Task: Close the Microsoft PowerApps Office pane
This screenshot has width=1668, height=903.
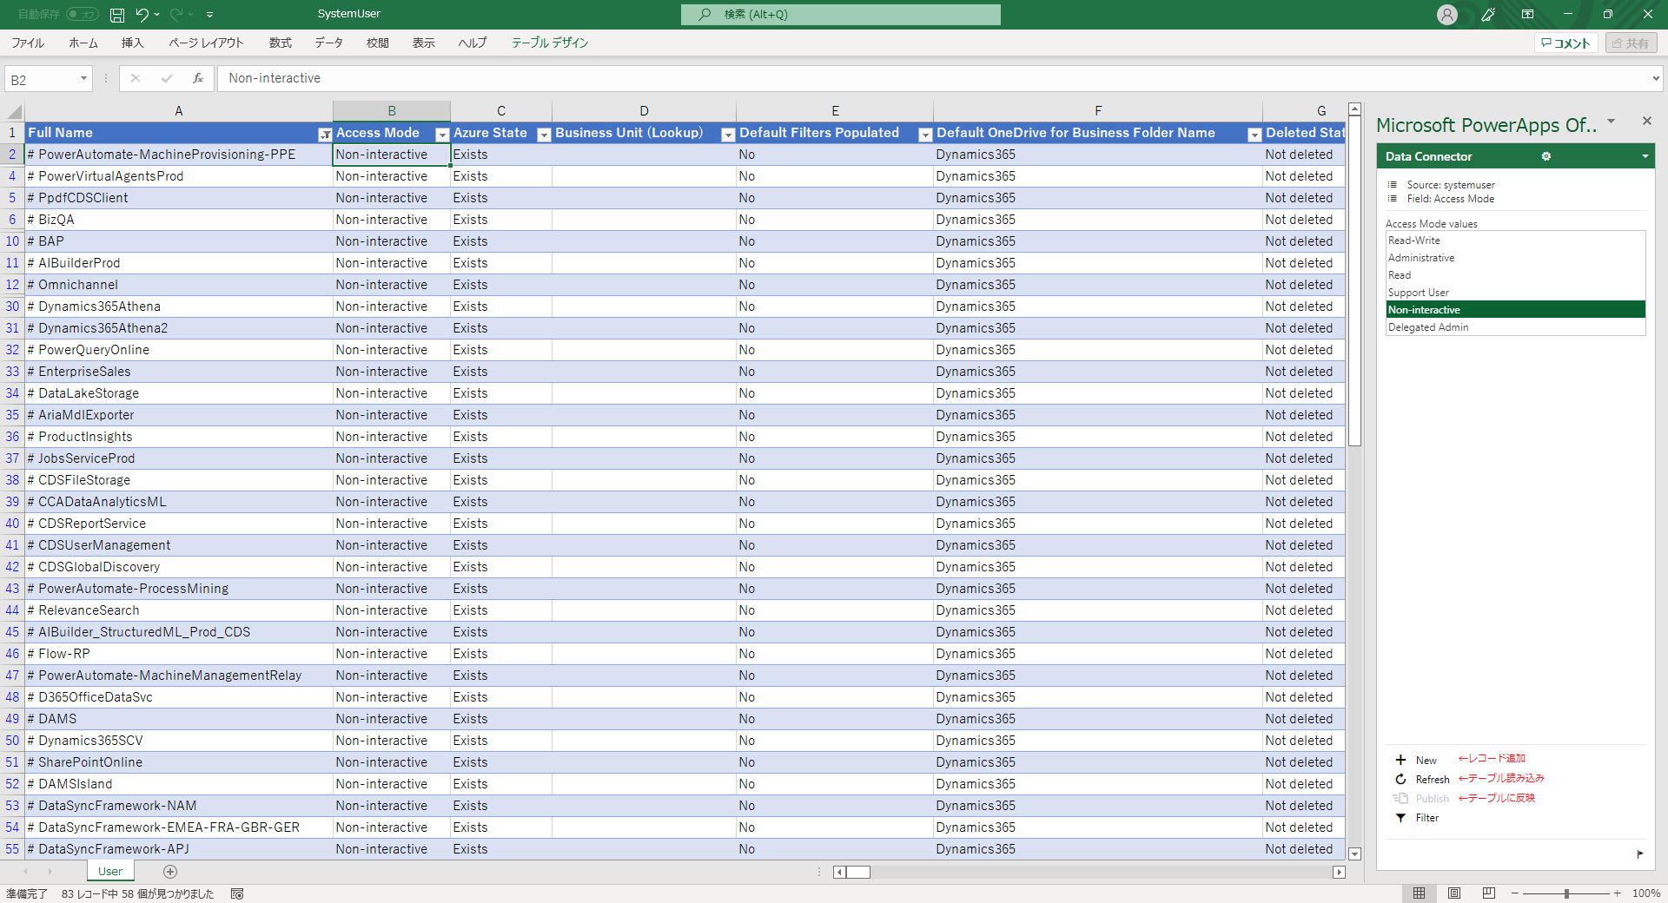Action: (1646, 121)
